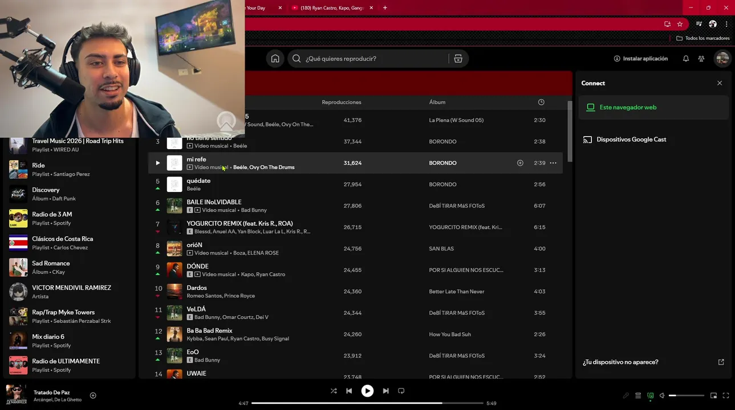
Task: Open the play queue icon
Action: pyautogui.click(x=638, y=396)
